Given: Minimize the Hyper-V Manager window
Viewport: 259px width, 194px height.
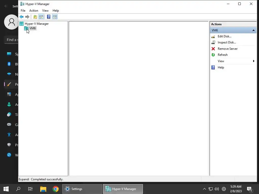Looking at the screenshot, I should 228,4.
